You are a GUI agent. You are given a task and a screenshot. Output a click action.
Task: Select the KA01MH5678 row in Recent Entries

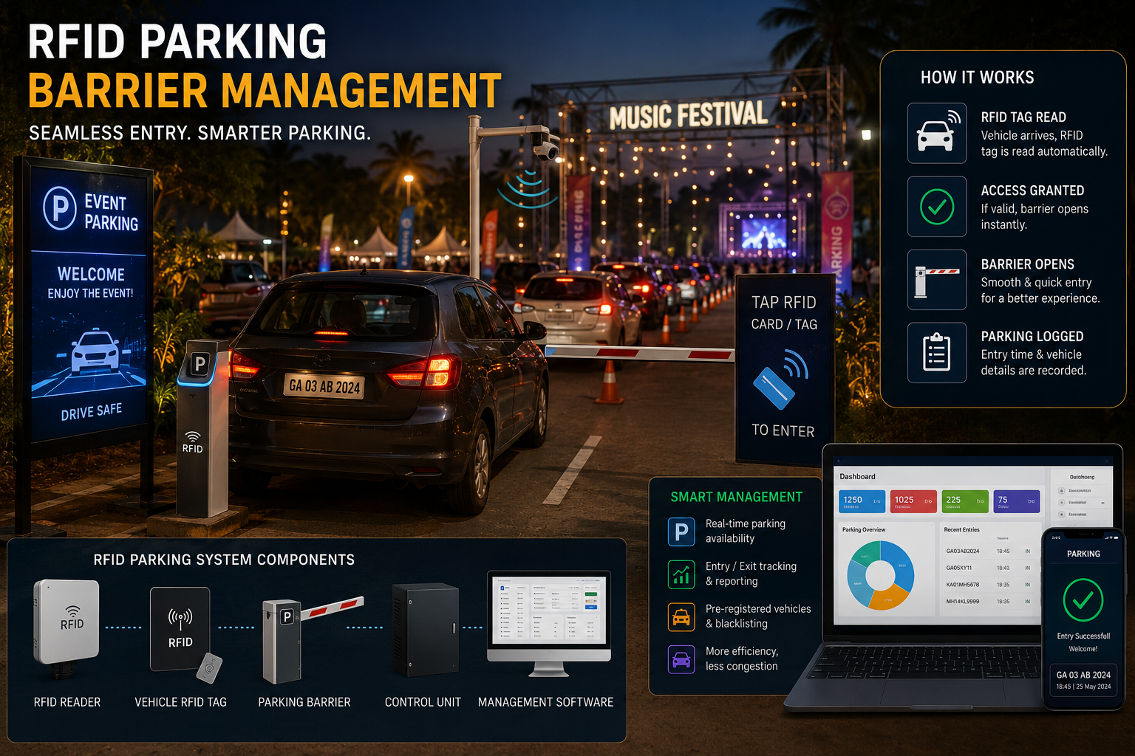click(989, 585)
